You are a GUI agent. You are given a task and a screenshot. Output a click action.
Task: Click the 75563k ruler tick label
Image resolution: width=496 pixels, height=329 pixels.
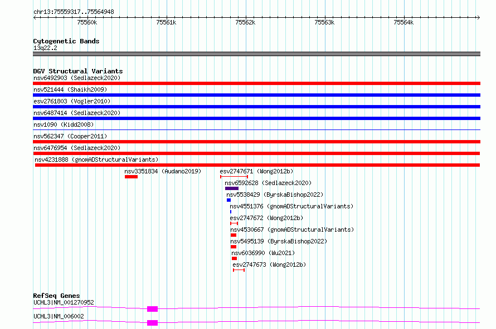coord(324,22)
